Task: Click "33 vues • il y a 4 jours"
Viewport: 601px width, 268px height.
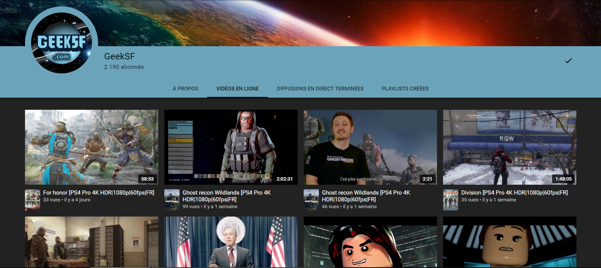Action: pos(67,200)
